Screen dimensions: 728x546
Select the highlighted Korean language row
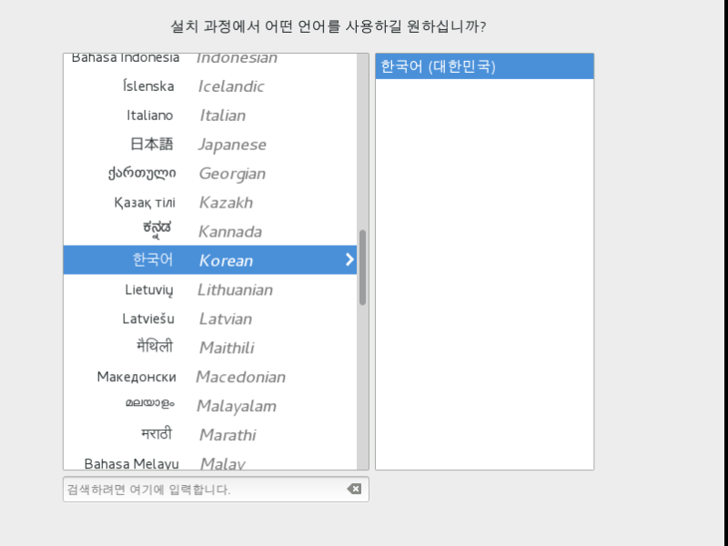210,260
